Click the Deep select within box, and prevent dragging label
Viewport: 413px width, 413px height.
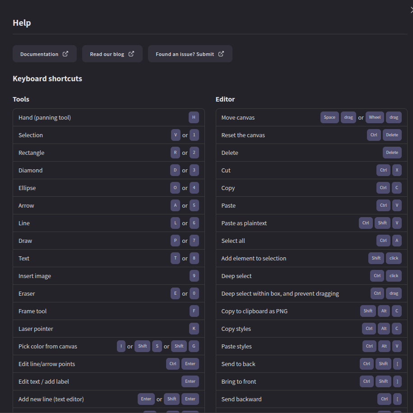[280, 294]
